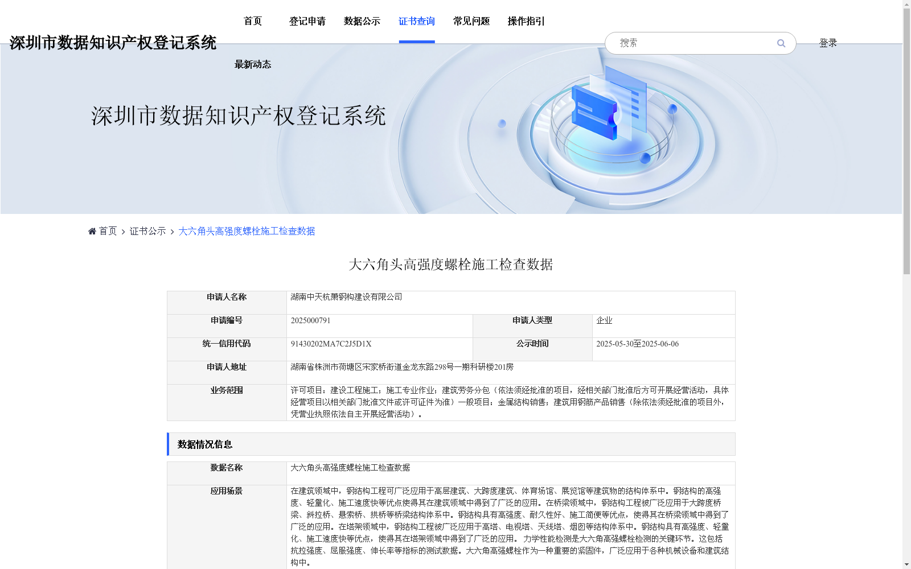Click the home icon in breadcrumb

pyautogui.click(x=92, y=231)
